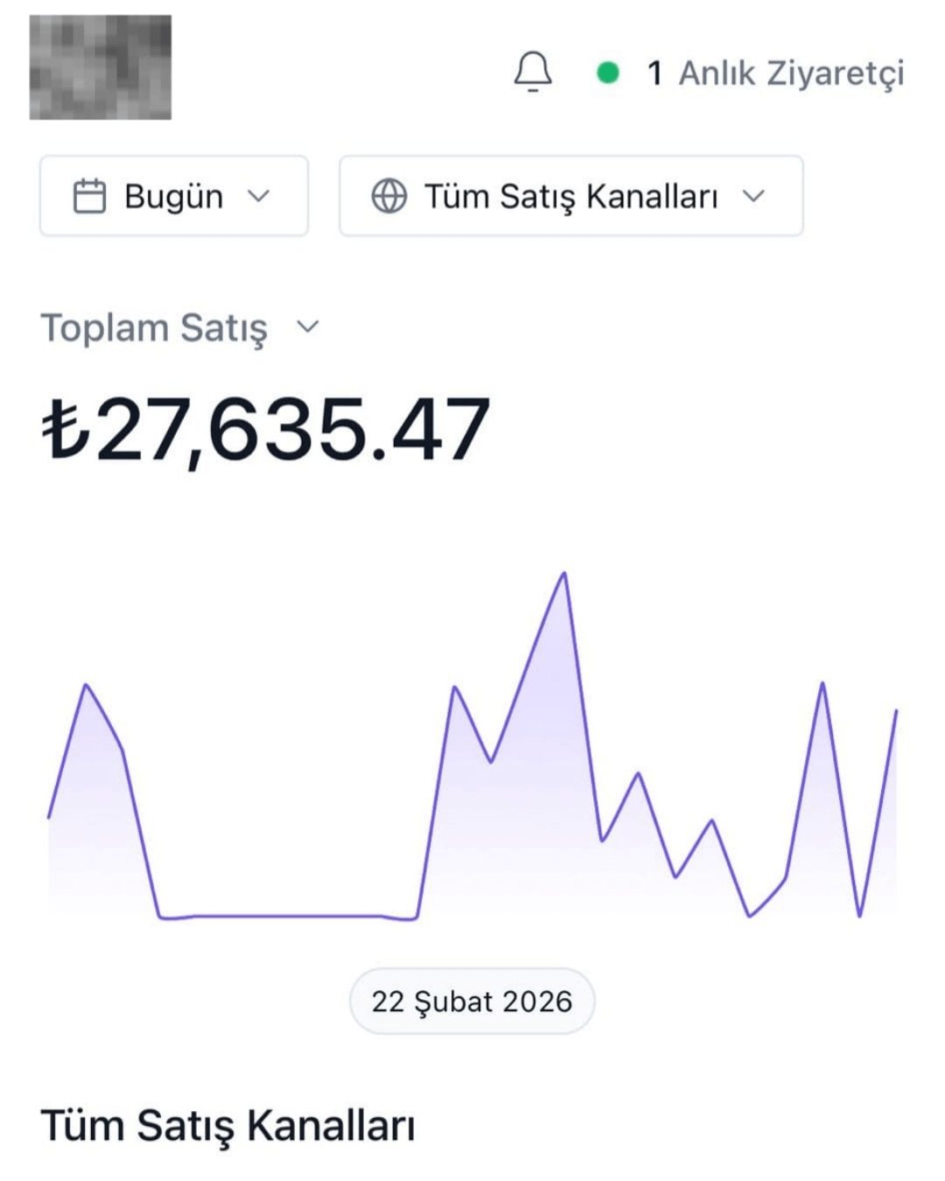Click the live visitor count number 1
This screenshot has height=1181, width=945.
click(654, 73)
